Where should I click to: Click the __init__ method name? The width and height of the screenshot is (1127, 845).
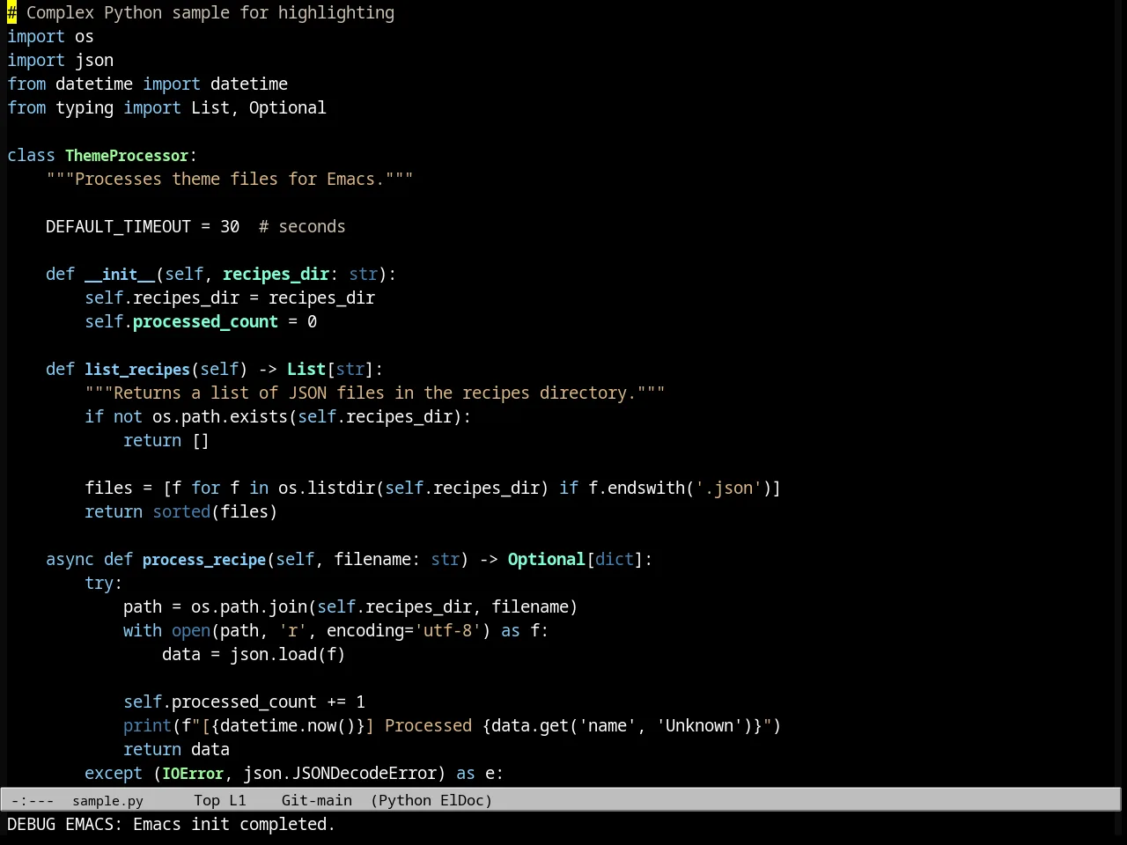tap(120, 274)
